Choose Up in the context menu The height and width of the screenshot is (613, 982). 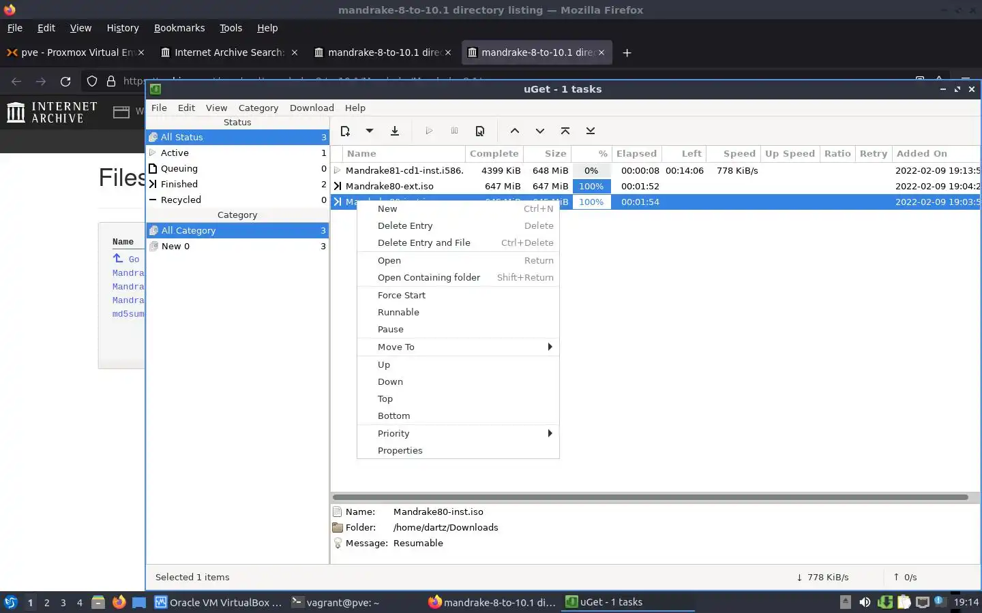[458, 364]
